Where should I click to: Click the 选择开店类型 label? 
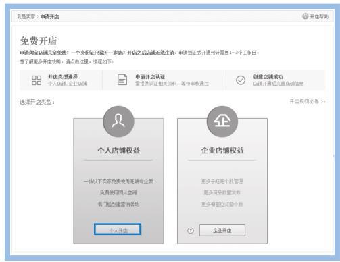click(x=37, y=102)
